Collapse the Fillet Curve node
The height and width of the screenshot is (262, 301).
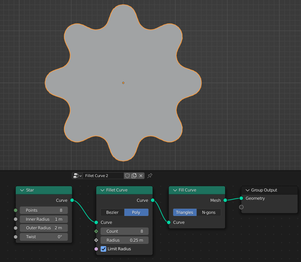pyautogui.click(x=102, y=190)
